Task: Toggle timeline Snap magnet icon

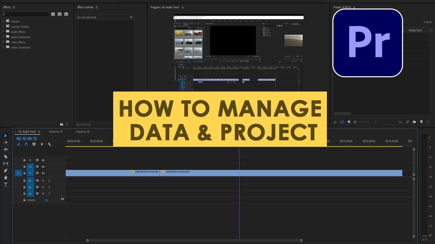Action: click(26, 144)
